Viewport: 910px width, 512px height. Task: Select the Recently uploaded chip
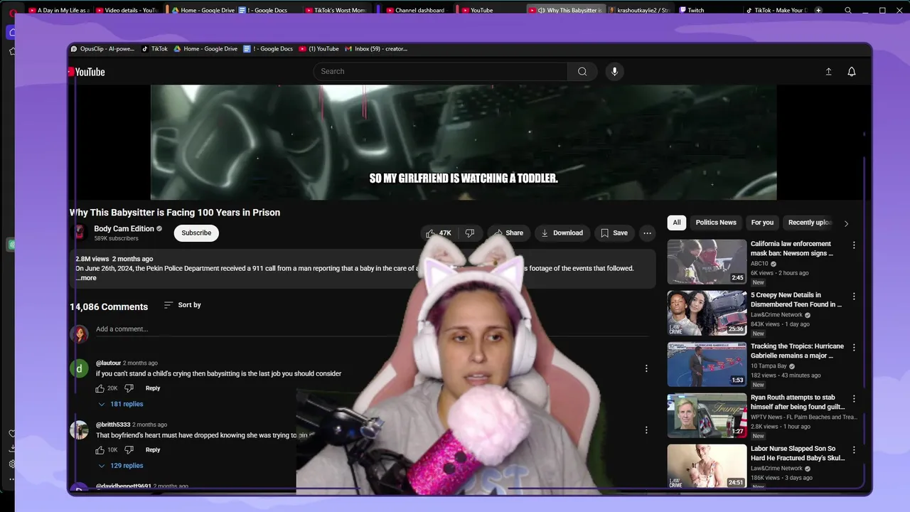809,223
